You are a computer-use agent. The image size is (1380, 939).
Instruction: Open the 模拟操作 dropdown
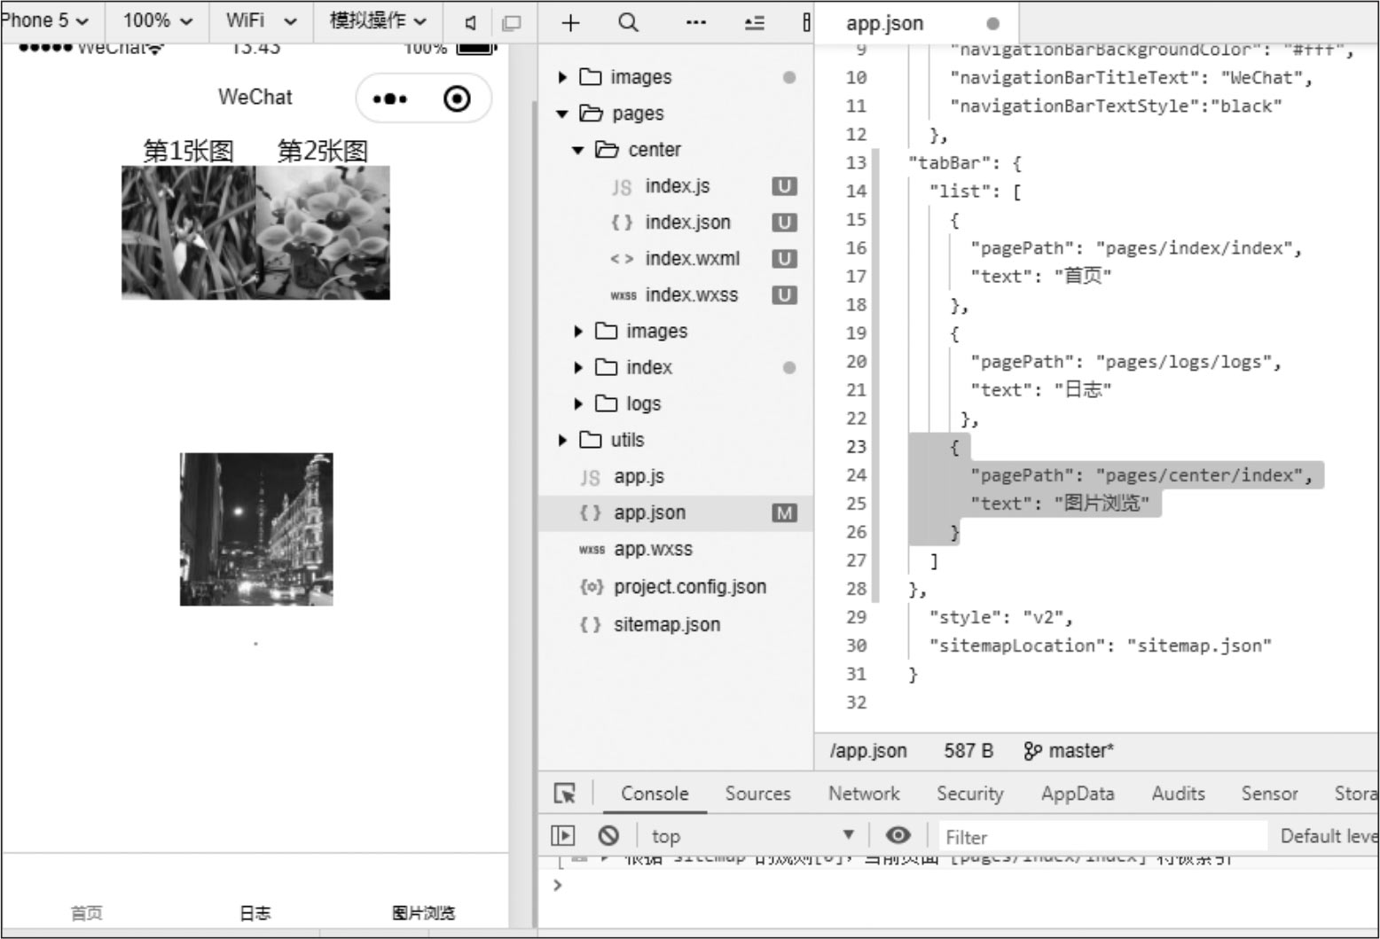point(378,20)
